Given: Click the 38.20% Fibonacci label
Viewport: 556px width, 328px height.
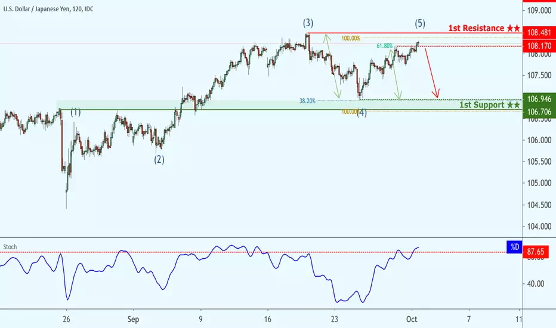Looking at the screenshot, I should (307, 101).
